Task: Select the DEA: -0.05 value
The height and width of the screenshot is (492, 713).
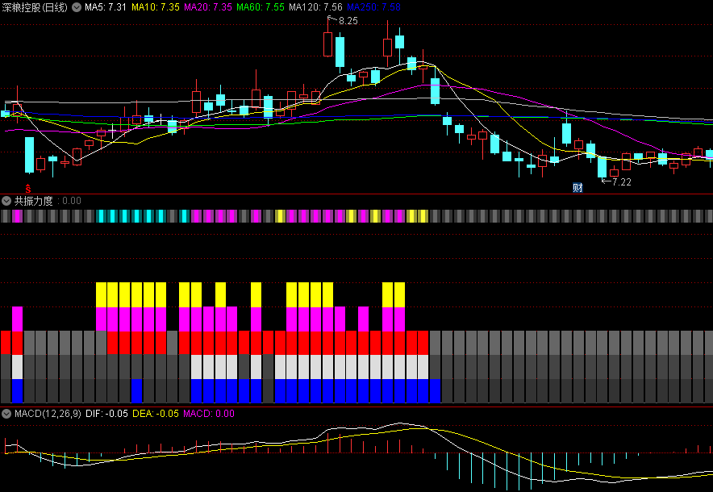Action: click(x=156, y=414)
